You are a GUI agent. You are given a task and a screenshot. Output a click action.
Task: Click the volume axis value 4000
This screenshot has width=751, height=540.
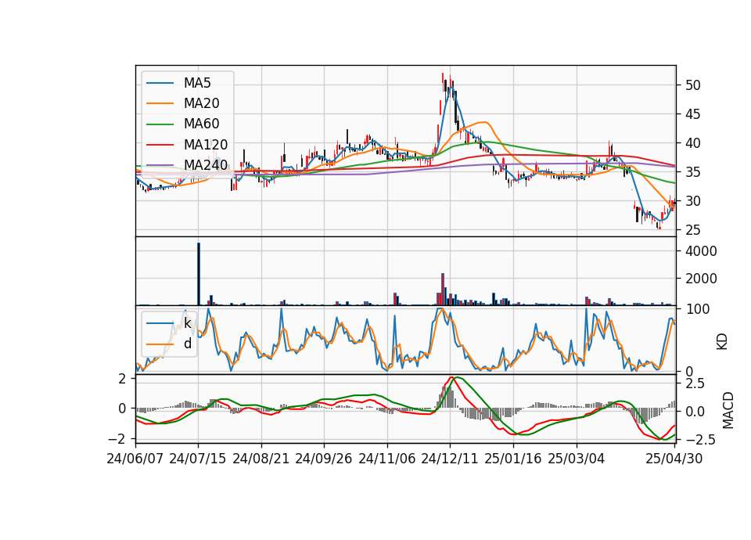pyautogui.click(x=701, y=251)
